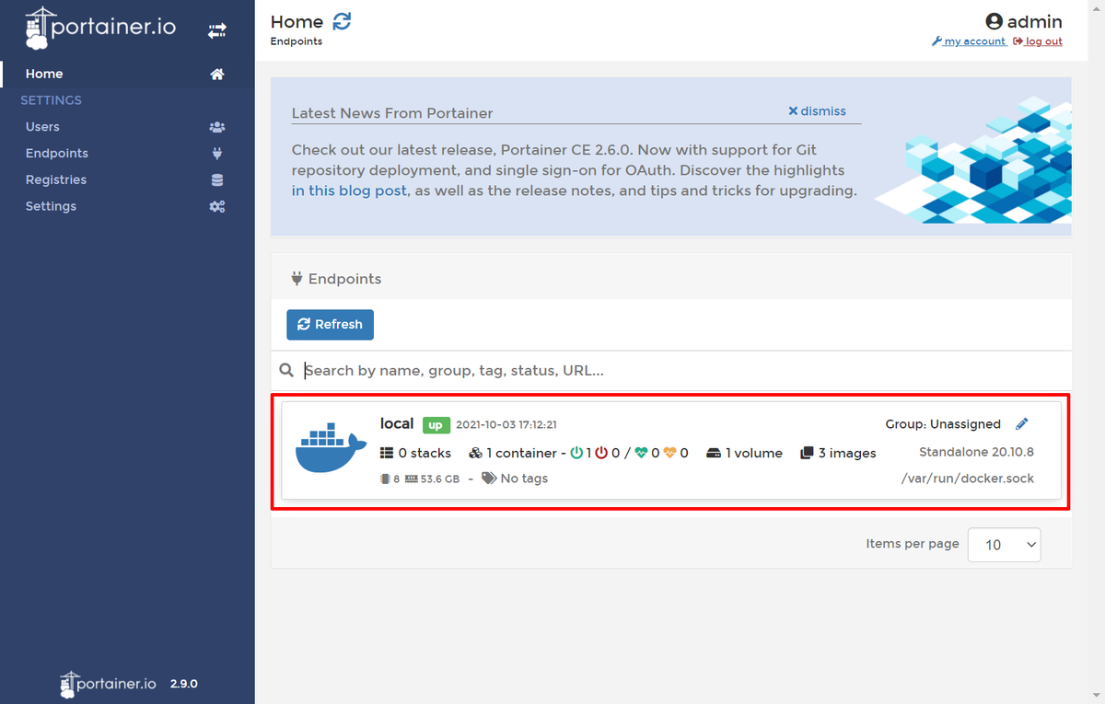Click '/var/run/docker.sock' URL text

[968, 479]
